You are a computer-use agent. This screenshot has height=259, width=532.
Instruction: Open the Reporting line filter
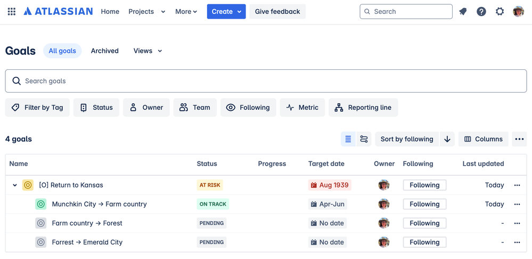(363, 108)
